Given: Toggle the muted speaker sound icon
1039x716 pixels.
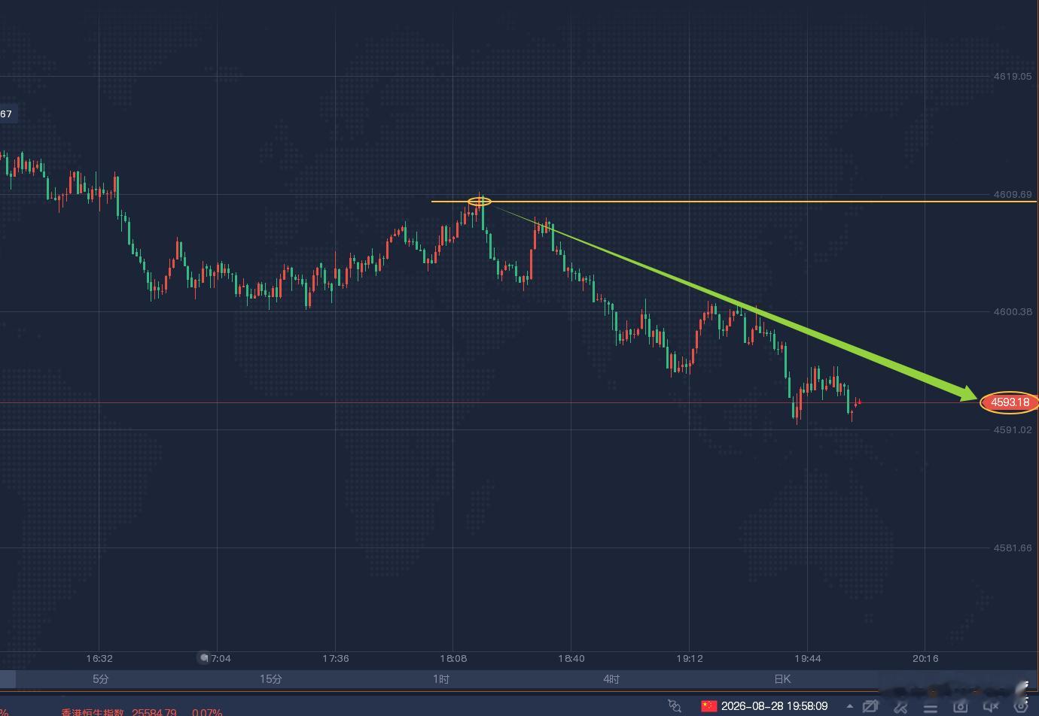Looking at the screenshot, I should tap(991, 706).
